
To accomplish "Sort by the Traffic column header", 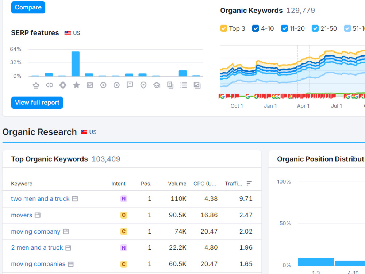I will (x=234, y=184).
